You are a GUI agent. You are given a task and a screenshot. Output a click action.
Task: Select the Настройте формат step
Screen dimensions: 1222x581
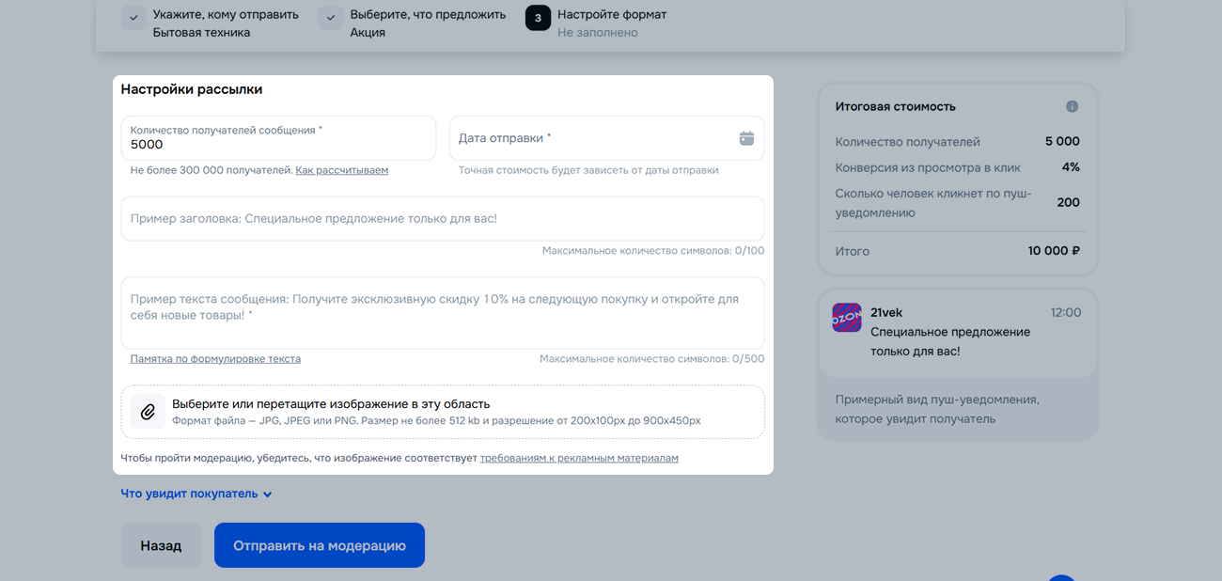point(612,15)
